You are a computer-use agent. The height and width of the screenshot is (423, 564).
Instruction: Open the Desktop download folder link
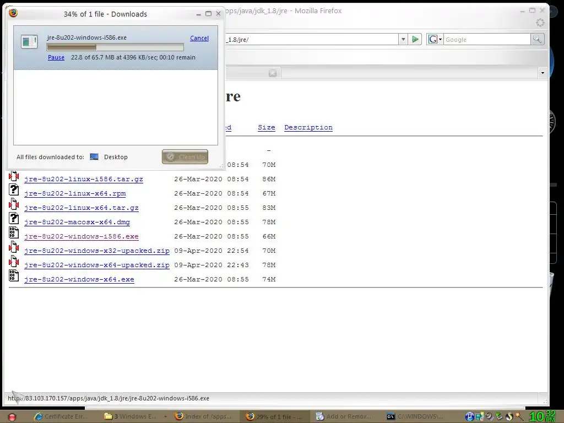[x=116, y=157]
